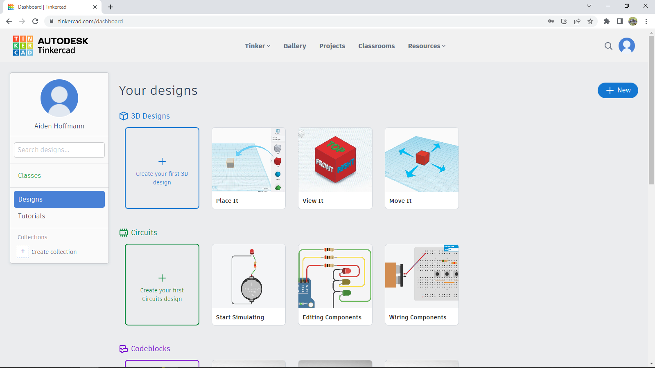Screen dimensions: 655x368
Task: Switch to the Tutorials section
Action: (x=31, y=216)
